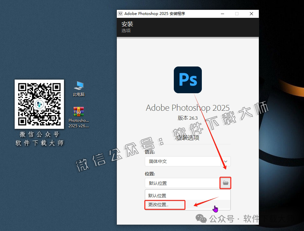Click the 选项 label under 安装
The image size is (304, 231).
click(x=126, y=31)
